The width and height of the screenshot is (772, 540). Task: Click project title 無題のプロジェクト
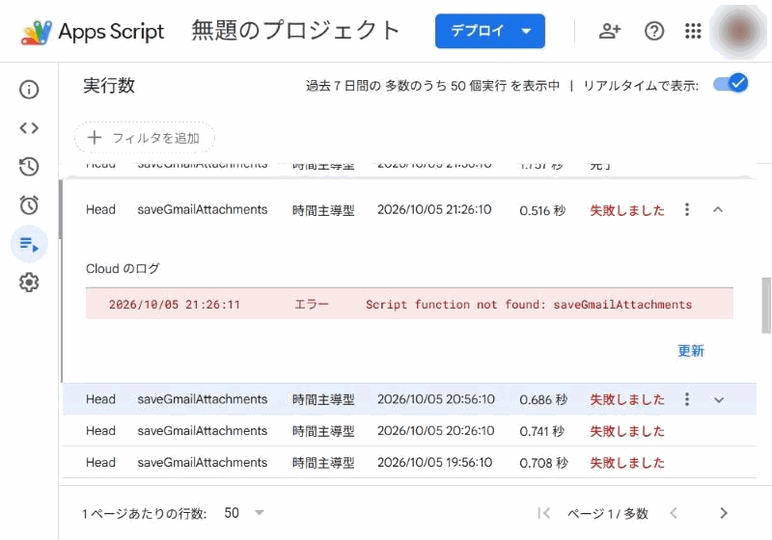(x=295, y=31)
